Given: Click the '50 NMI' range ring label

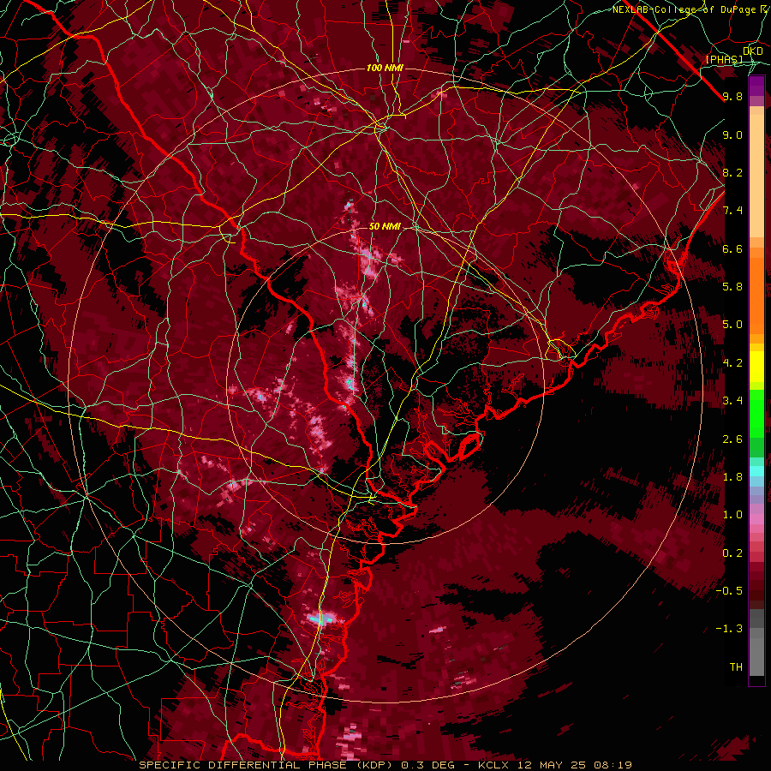Looking at the screenshot, I should pos(385,226).
